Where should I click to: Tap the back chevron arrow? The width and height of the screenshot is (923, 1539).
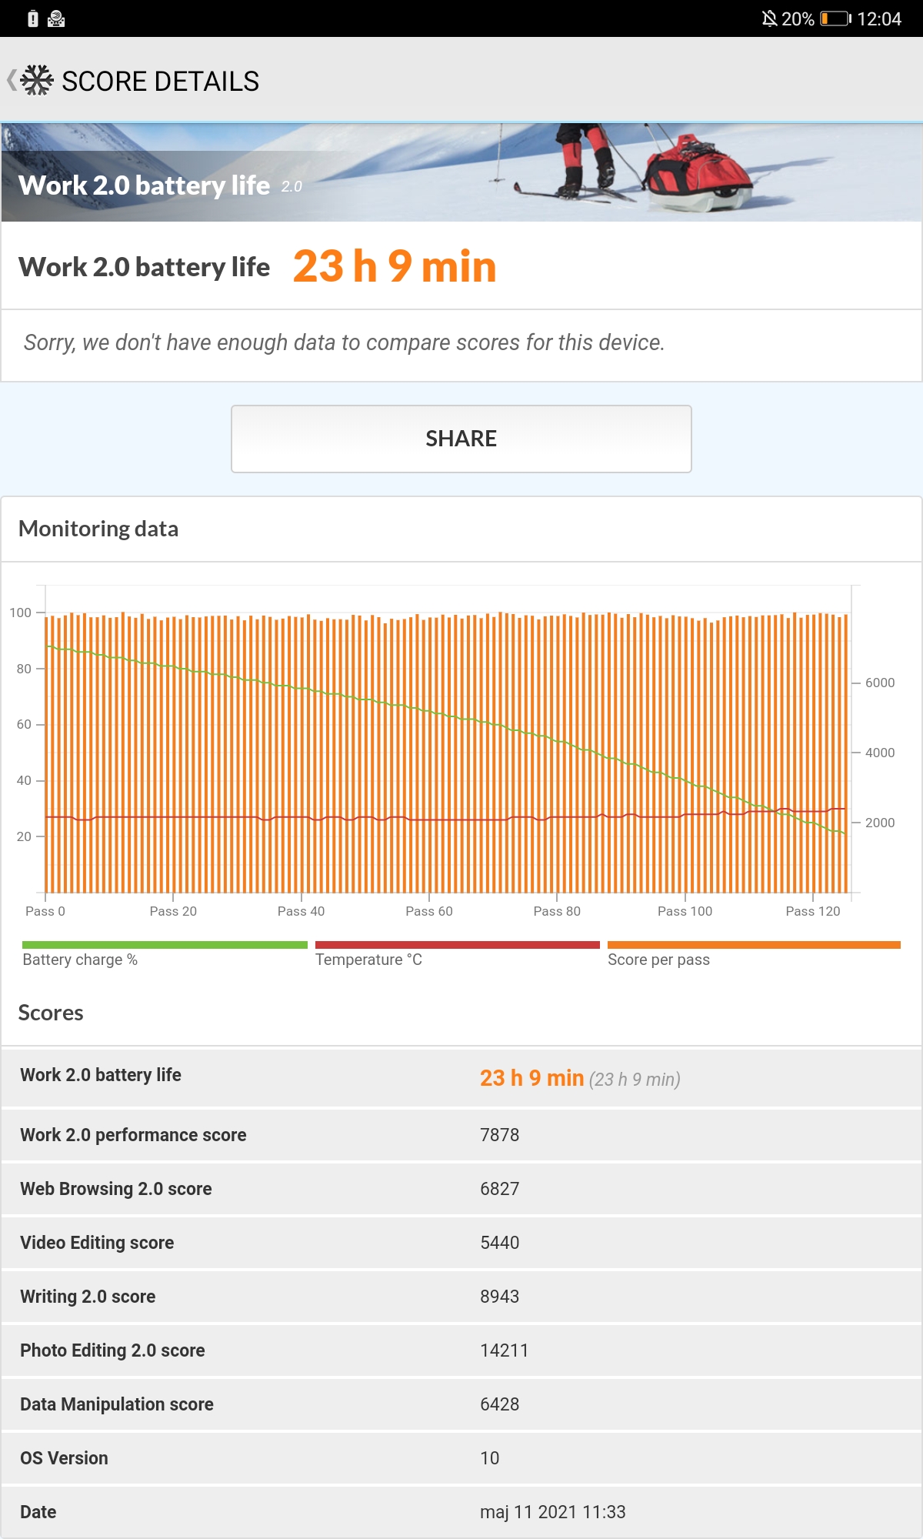pyautogui.click(x=11, y=80)
